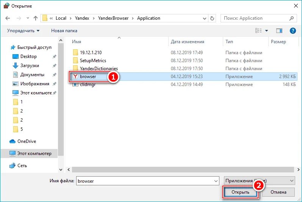Sort by Размер column header
The width and height of the screenshot is (302, 202).
point(278,42)
